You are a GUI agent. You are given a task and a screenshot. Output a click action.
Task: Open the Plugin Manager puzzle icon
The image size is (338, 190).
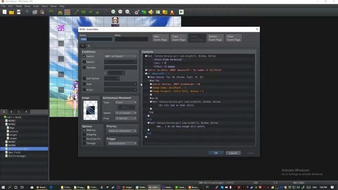coord(144,12)
